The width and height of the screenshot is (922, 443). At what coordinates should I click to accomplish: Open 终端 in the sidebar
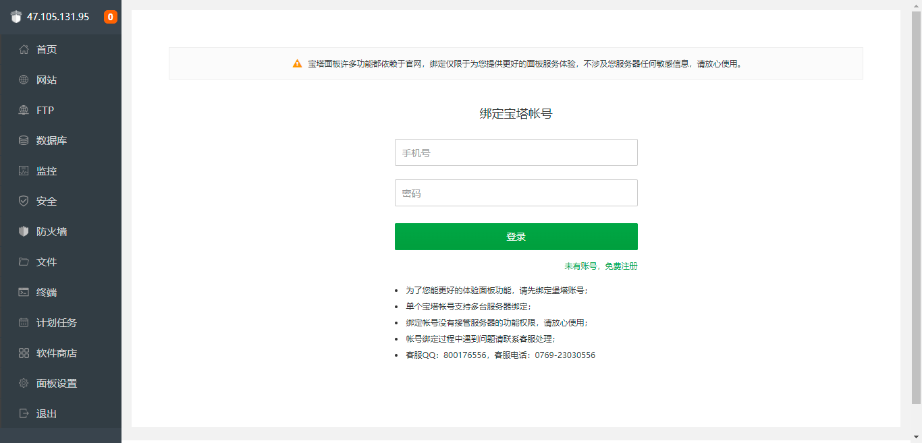61,292
